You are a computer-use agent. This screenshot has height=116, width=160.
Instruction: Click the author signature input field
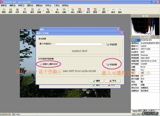click(78, 44)
